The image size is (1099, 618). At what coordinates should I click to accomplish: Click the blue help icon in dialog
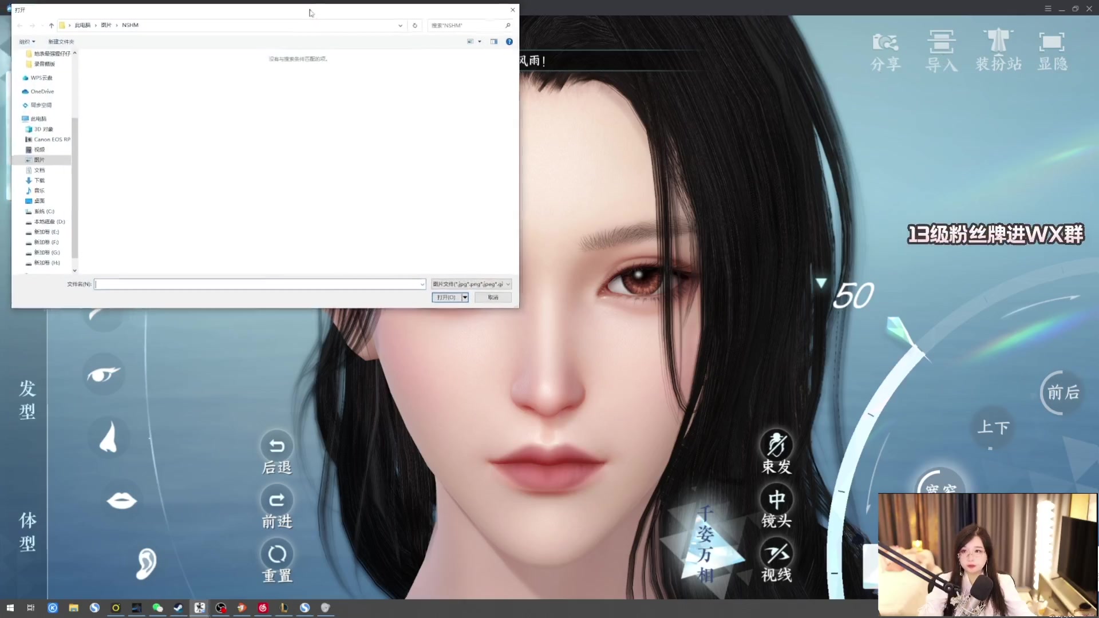pos(509,42)
